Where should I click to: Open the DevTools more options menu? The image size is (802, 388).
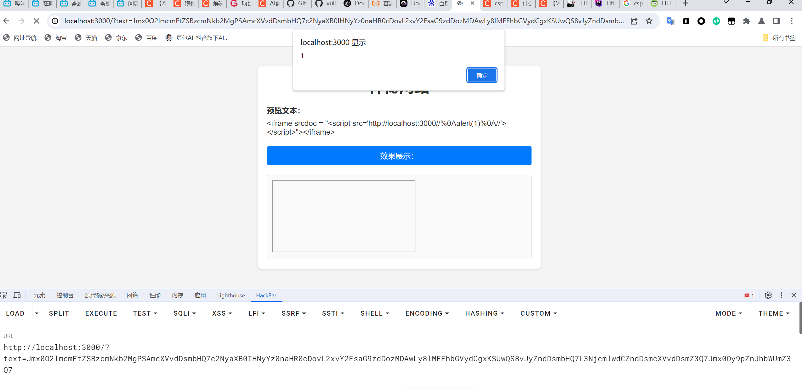(782, 295)
